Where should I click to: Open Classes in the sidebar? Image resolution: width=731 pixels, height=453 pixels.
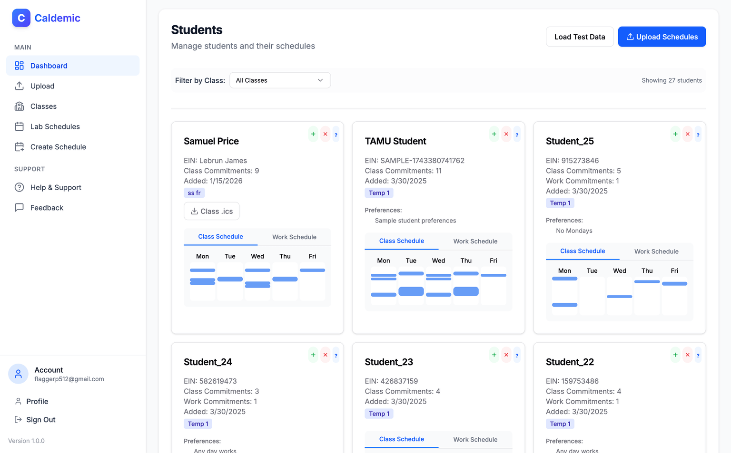pyautogui.click(x=73, y=106)
